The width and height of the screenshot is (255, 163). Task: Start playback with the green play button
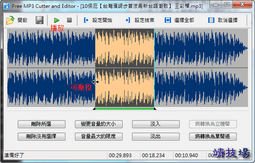[x=57, y=20]
